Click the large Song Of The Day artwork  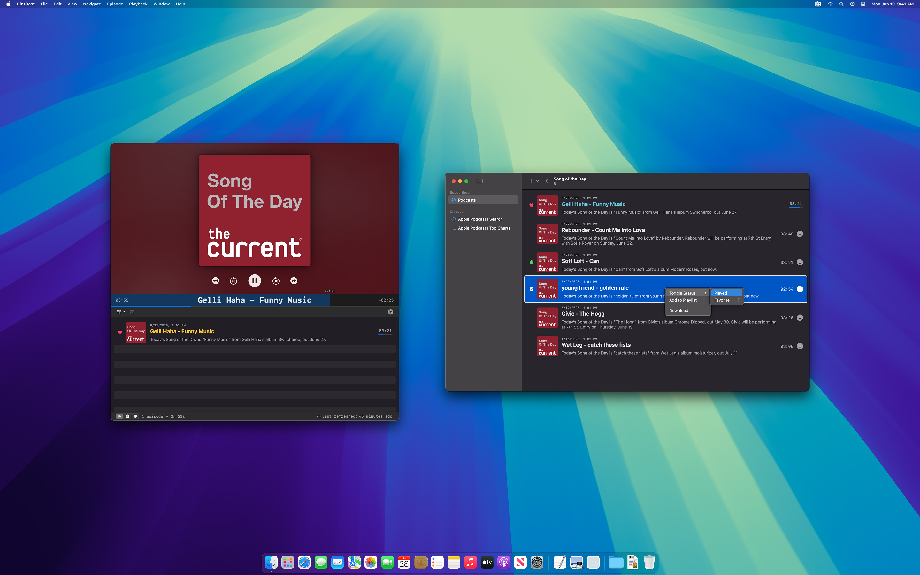[x=255, y=210]
